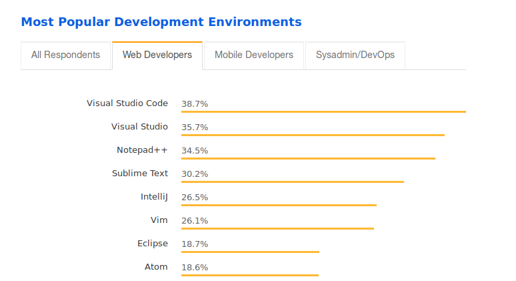
Task: Select the Web Developers tab
Action: (157, 55)
